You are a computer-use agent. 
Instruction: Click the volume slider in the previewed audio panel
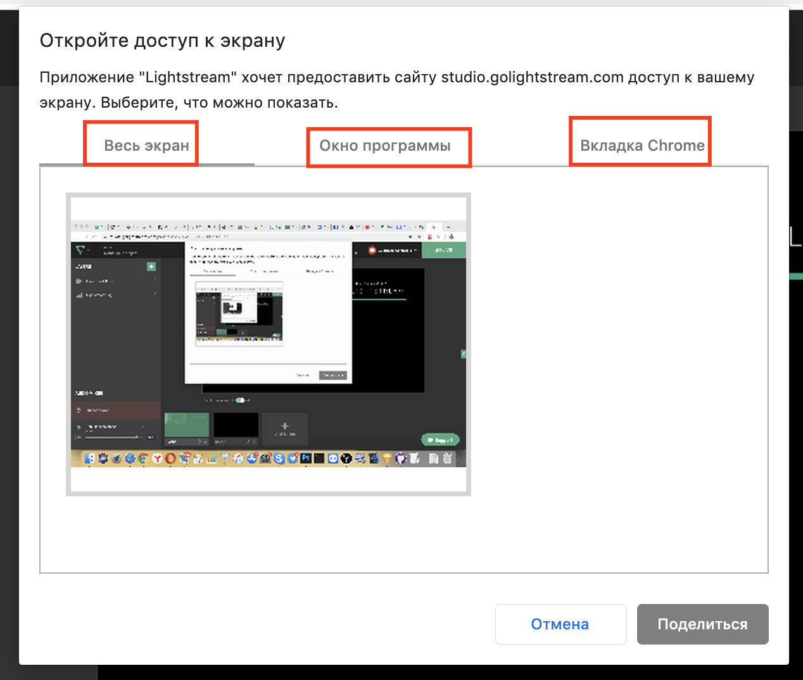coord(111,437)
